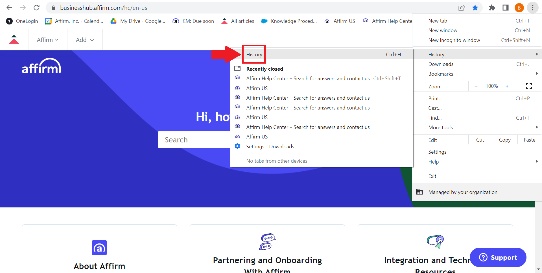The image size is (542, 273).
Task: Click Managed by your organization
Action: coord(477,192)
